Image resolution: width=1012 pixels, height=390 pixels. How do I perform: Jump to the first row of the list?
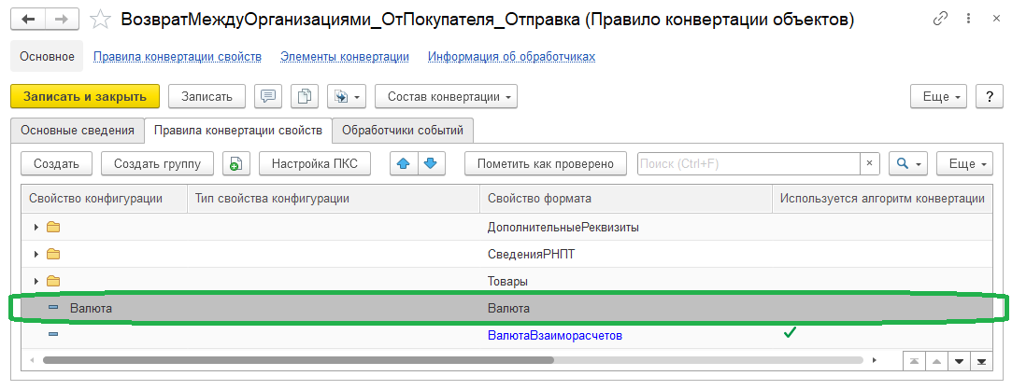pyautogui.click(x=913, y=361)
